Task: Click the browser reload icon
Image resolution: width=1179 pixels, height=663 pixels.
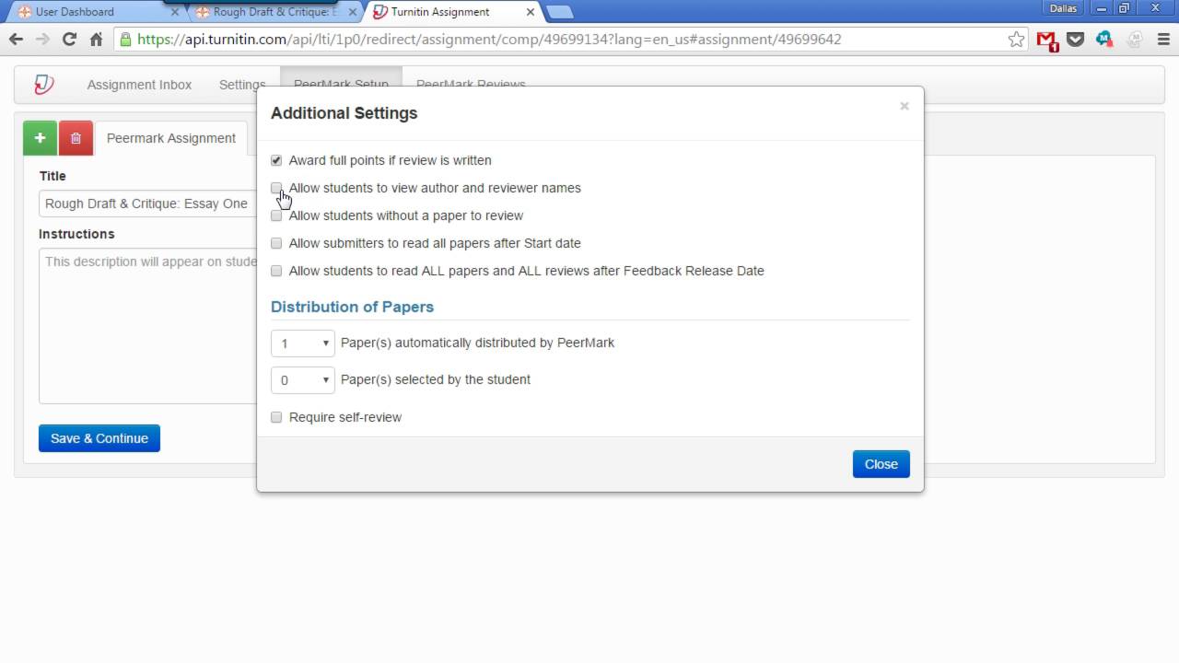Action: 69,40
